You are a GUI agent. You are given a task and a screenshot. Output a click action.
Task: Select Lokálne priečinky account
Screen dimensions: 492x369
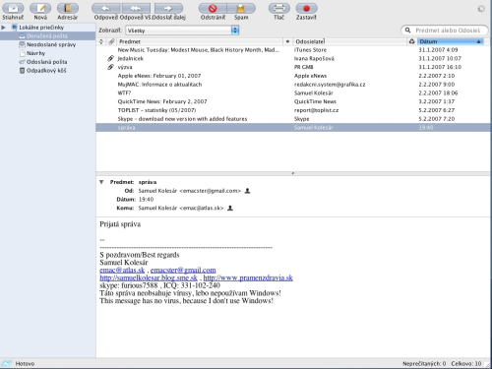41,28
